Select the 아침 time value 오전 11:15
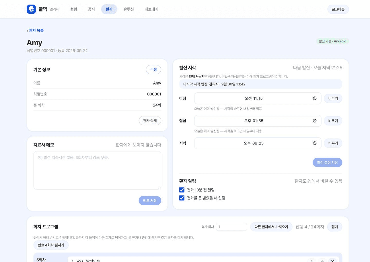Image resolution: width=370 pixels, height=262 pixels. [254, 98]
